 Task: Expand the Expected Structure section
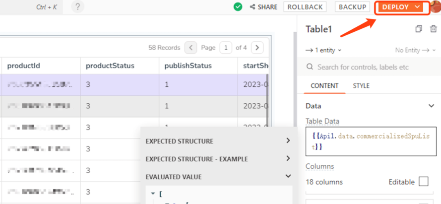coord(288,141)
